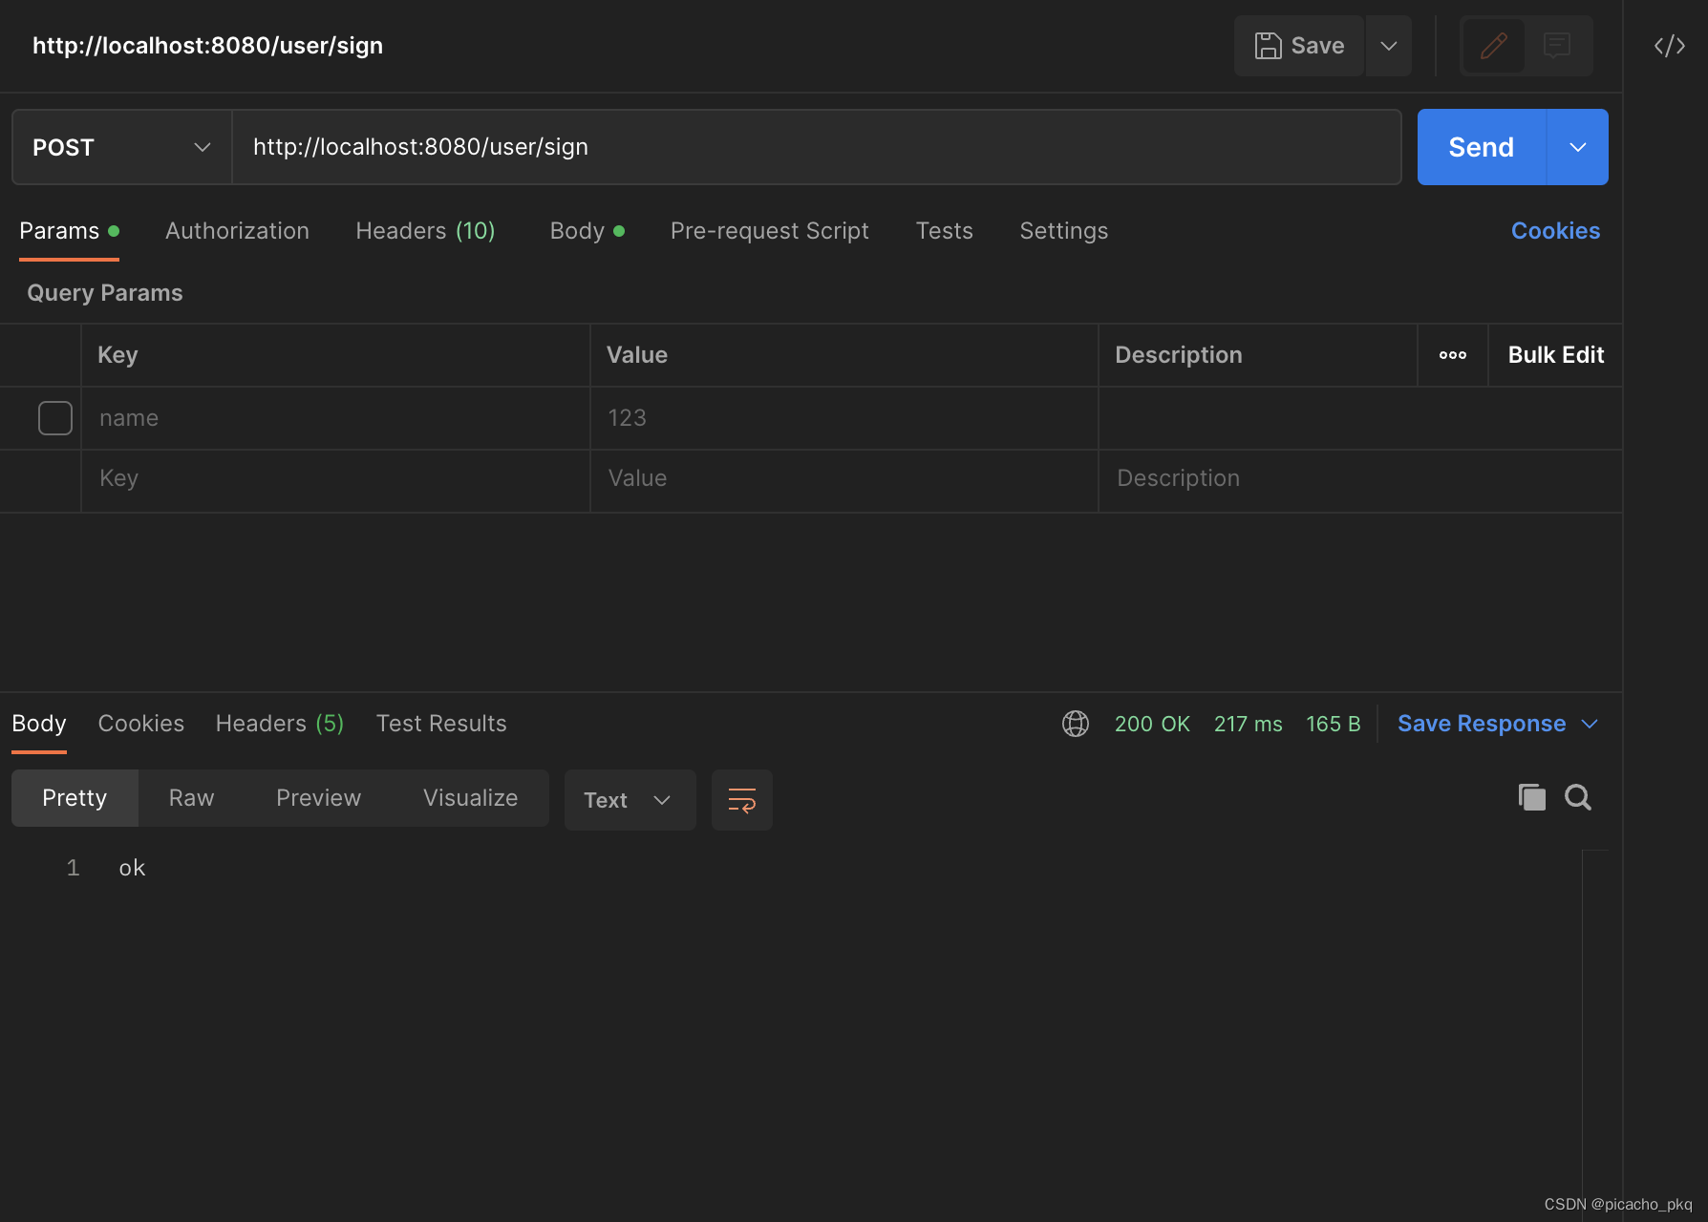This screenshot has width=1708, height=1222.
Task: Open the response Headers (5) tab
Action: click(280, 724)
